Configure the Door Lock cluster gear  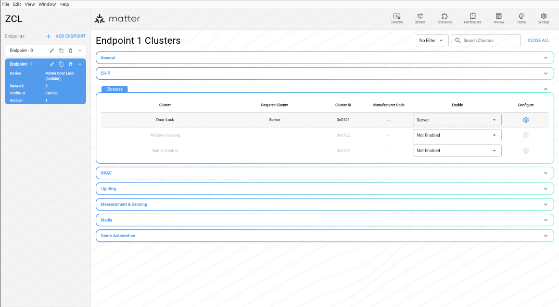coord(526,120)
